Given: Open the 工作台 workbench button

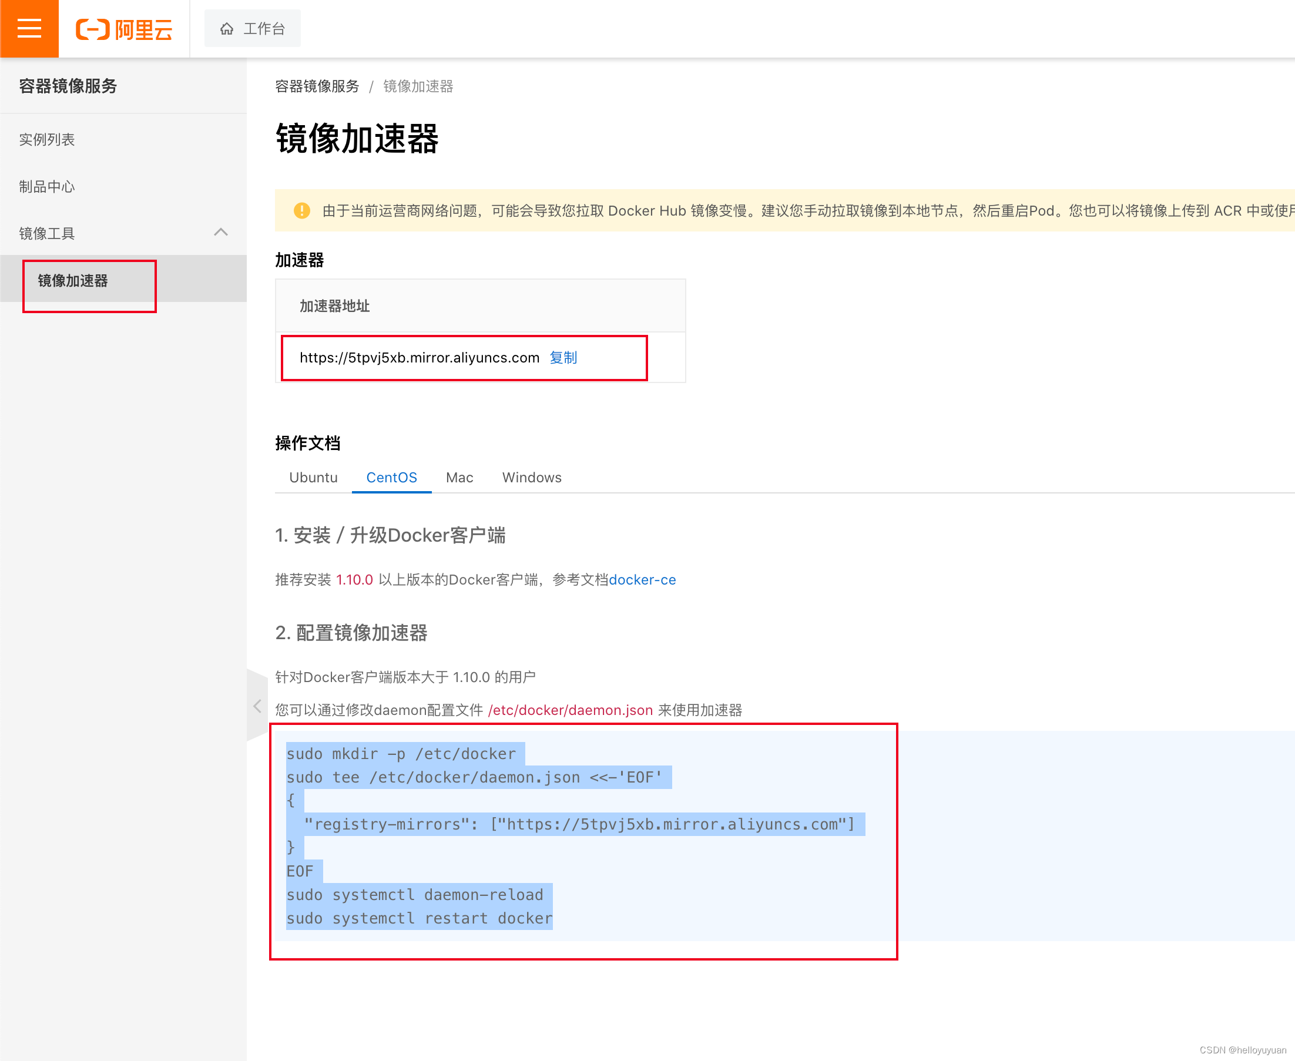Looking at the screenshot, I should [x=253, y=29].
